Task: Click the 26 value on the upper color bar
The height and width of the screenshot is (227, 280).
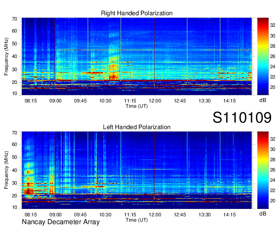Action: pos(273,56)
